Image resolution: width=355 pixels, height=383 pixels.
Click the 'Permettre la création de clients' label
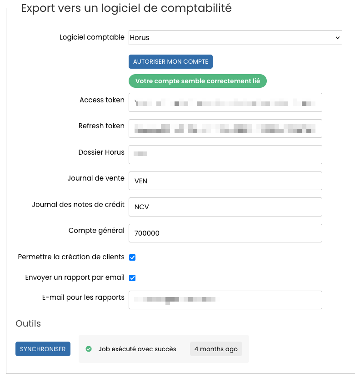(71, 257)
